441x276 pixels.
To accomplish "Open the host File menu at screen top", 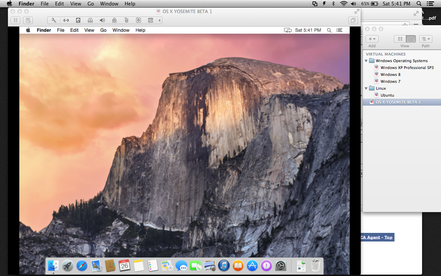I will pos(44,4).
